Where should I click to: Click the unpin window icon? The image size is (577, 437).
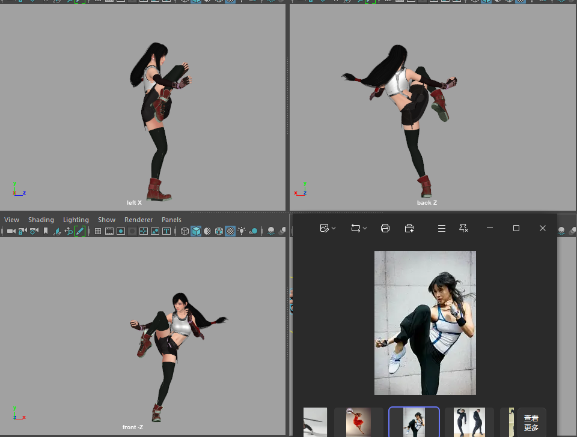tap(463, 228)
